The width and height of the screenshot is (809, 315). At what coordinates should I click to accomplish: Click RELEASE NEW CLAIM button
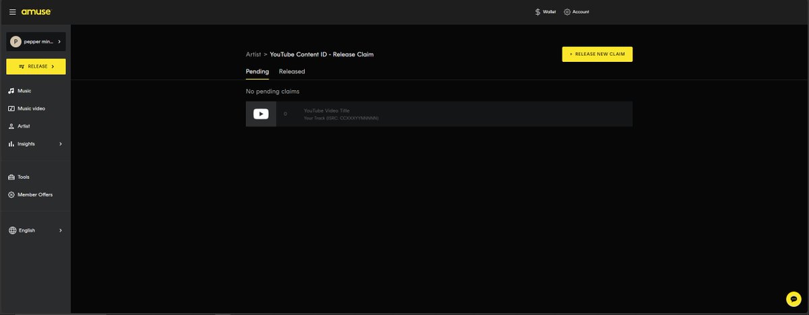pyautogui.click(x=597, y=54)
